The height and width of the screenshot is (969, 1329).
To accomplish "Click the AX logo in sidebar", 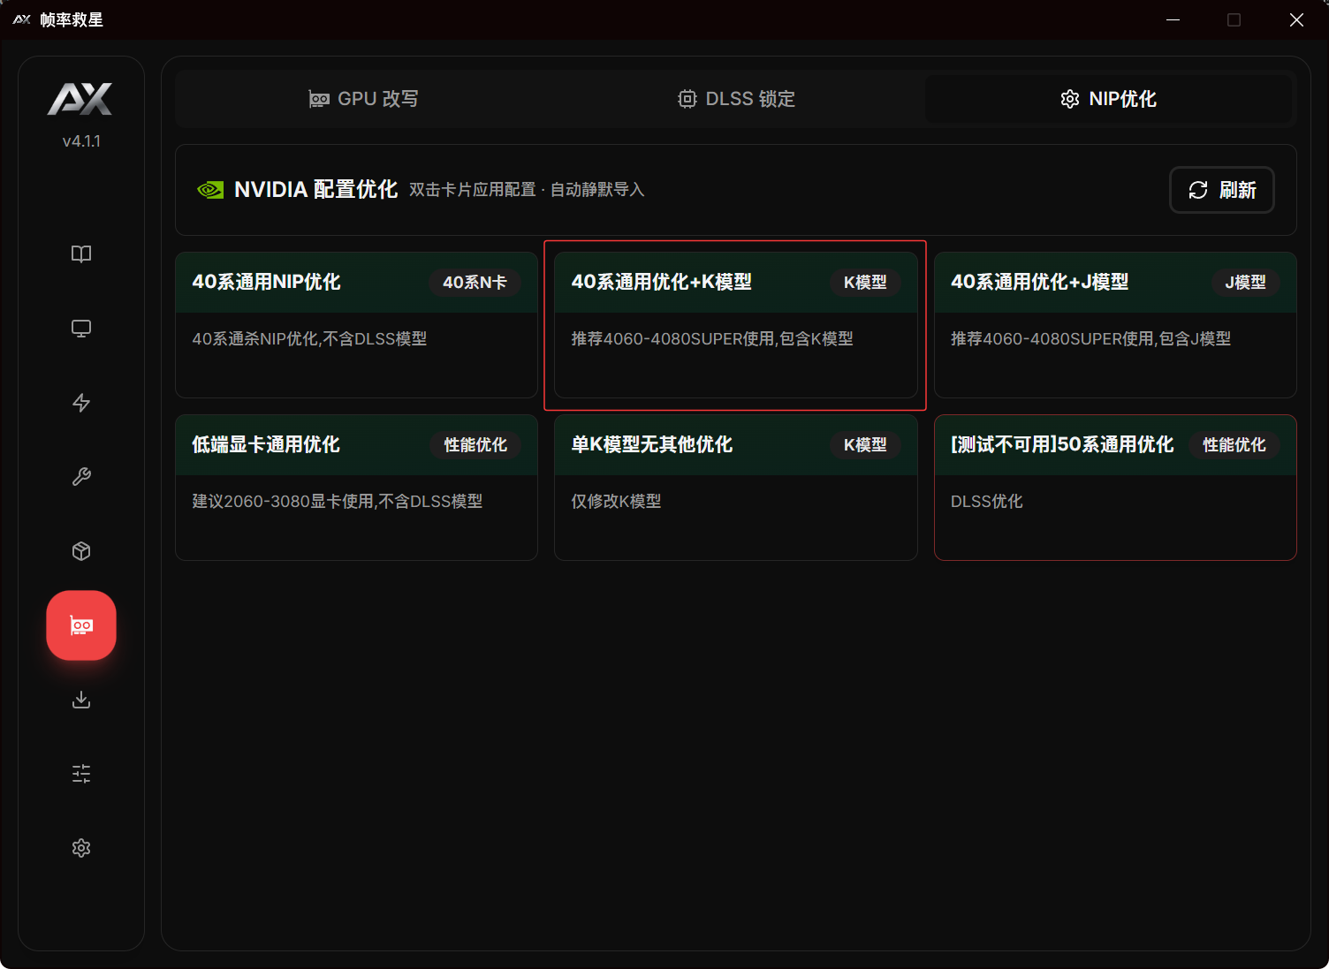I will (x=80, y=100).
